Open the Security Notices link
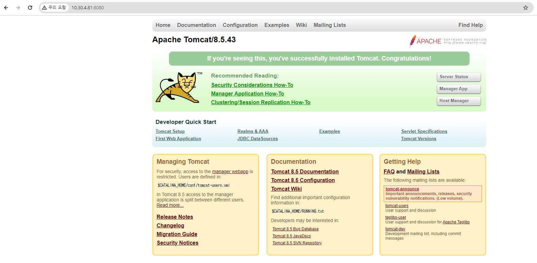 pyautogui.click(x=178, y=243)
